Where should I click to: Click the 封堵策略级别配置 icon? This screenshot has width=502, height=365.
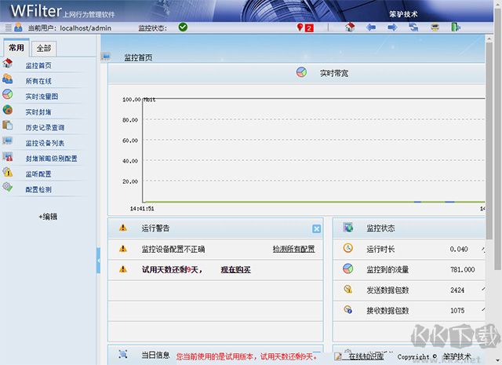8,156
